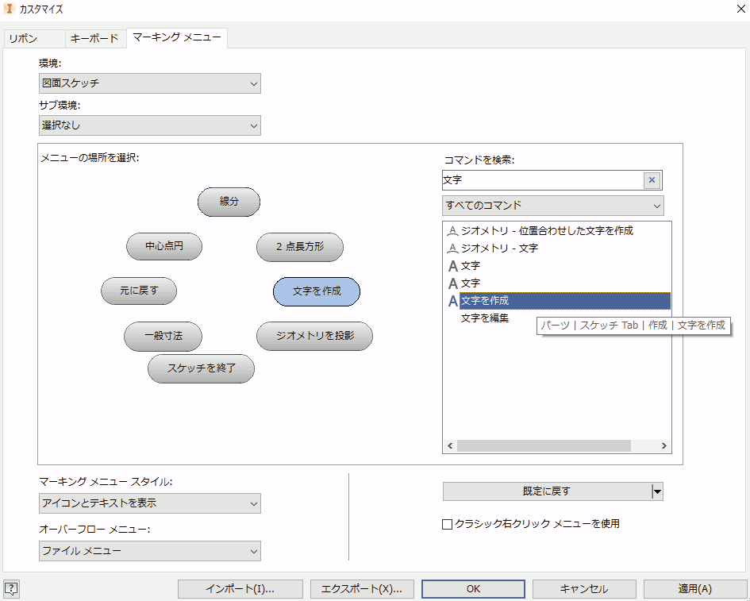Click the help question mark icon

(x=11, y=588)
